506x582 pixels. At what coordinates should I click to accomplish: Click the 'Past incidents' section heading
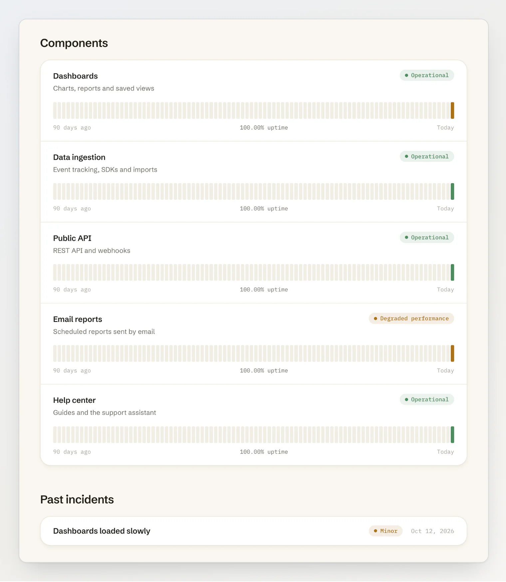pyautogui.click(x=77, y=500)
